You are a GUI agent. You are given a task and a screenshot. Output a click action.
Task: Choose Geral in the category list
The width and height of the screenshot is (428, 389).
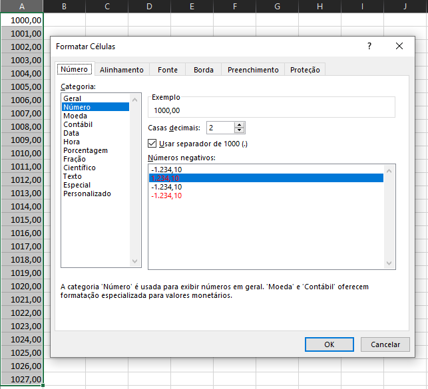[96, 98]
